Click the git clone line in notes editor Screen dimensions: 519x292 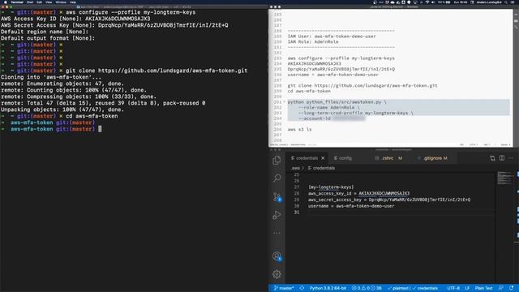[362, 85]
